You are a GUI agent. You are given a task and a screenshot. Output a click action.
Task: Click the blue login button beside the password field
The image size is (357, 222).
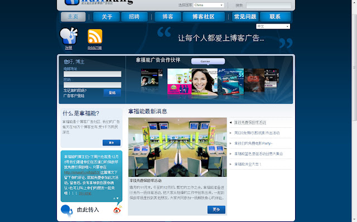(x=112, y=93)
